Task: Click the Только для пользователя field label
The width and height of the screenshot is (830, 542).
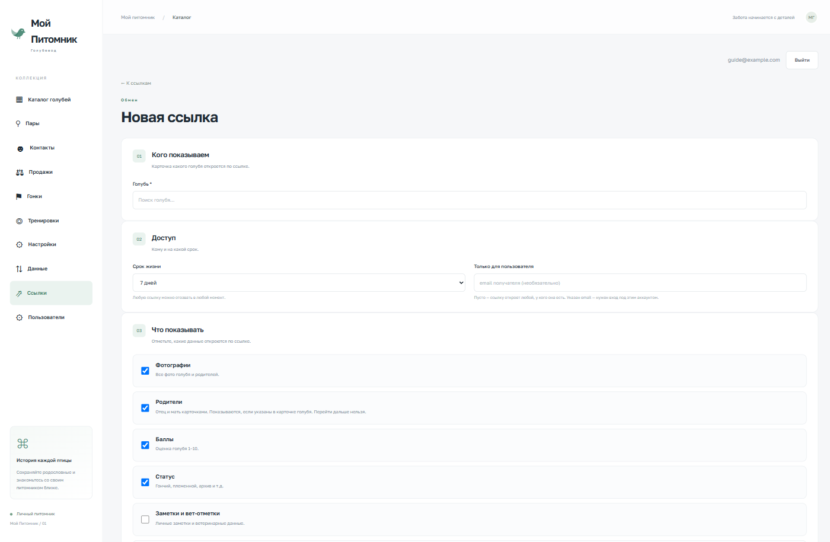Action: coord(504,266)
